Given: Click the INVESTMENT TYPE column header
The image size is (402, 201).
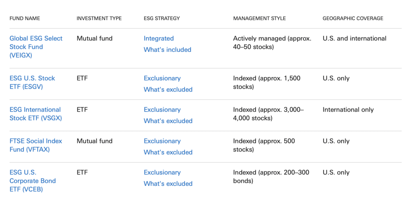Looking at the screenshot, I should [x=99, y=18].
